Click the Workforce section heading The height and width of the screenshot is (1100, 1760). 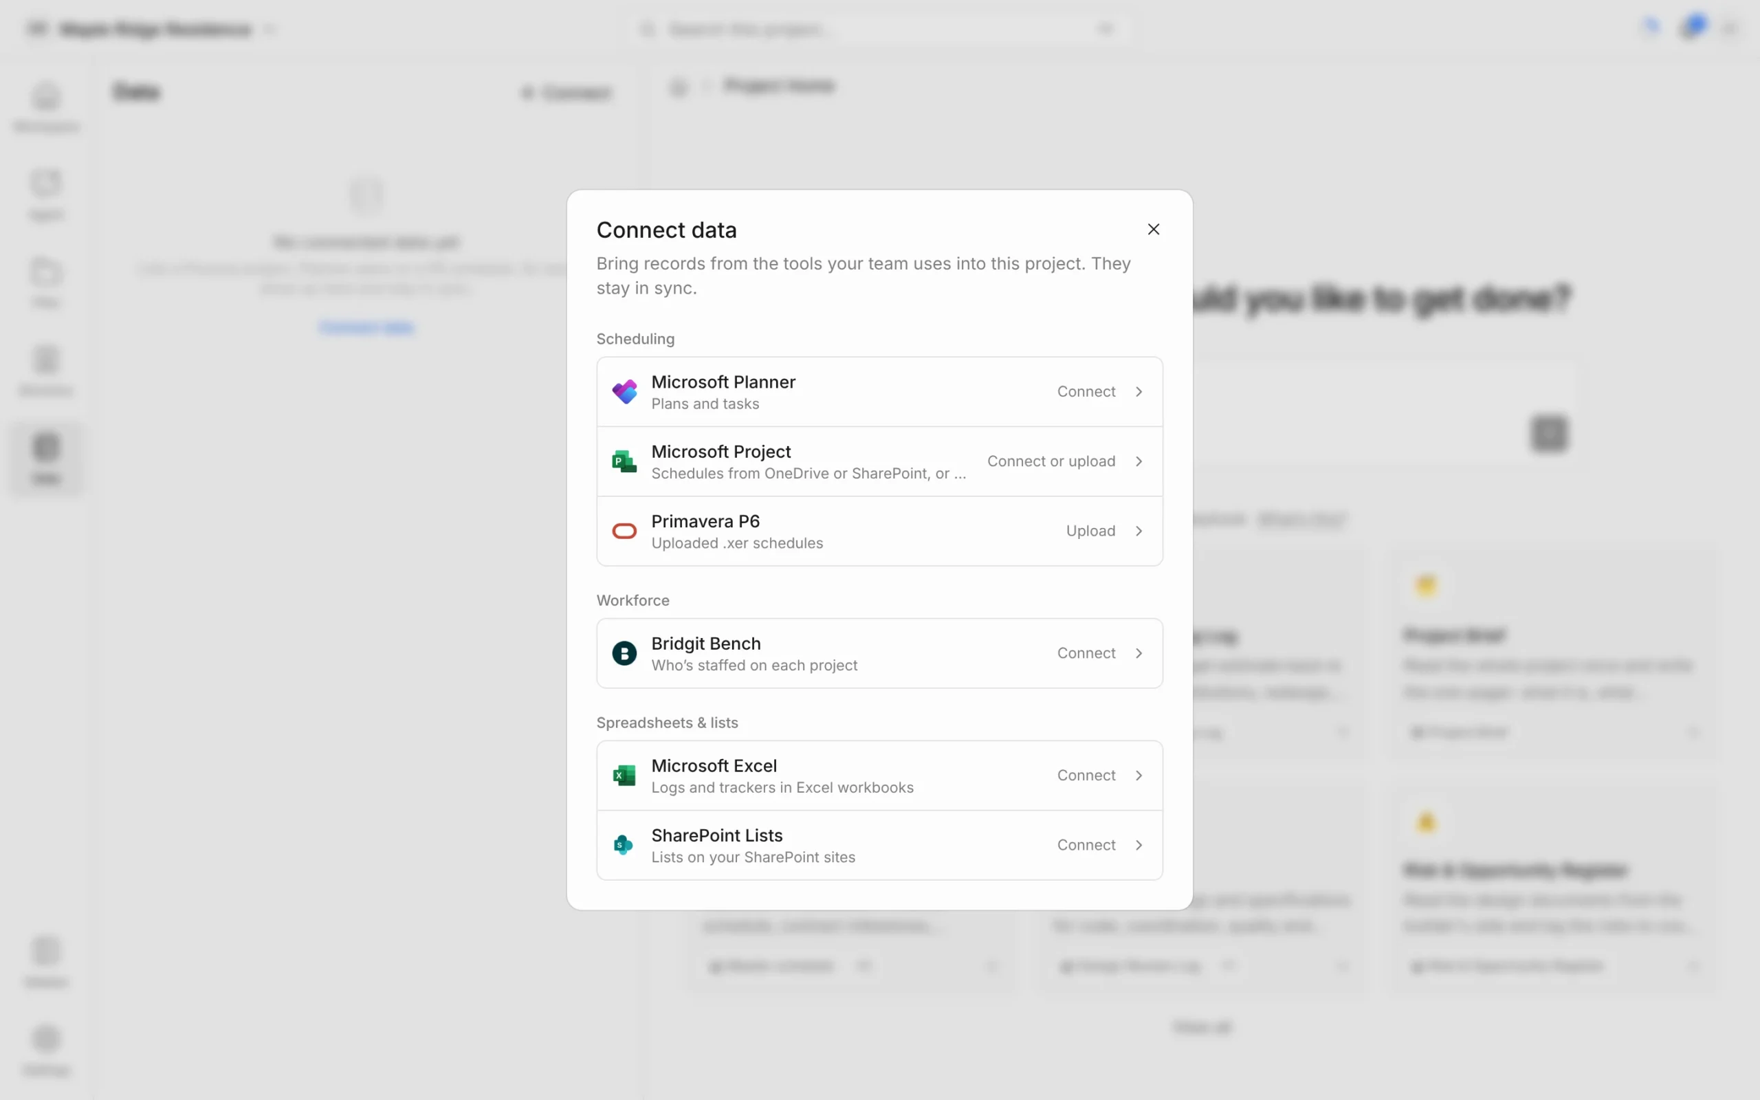(632, 600)
